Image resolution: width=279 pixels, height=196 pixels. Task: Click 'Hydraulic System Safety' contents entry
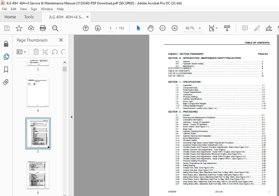coord(193,64)
